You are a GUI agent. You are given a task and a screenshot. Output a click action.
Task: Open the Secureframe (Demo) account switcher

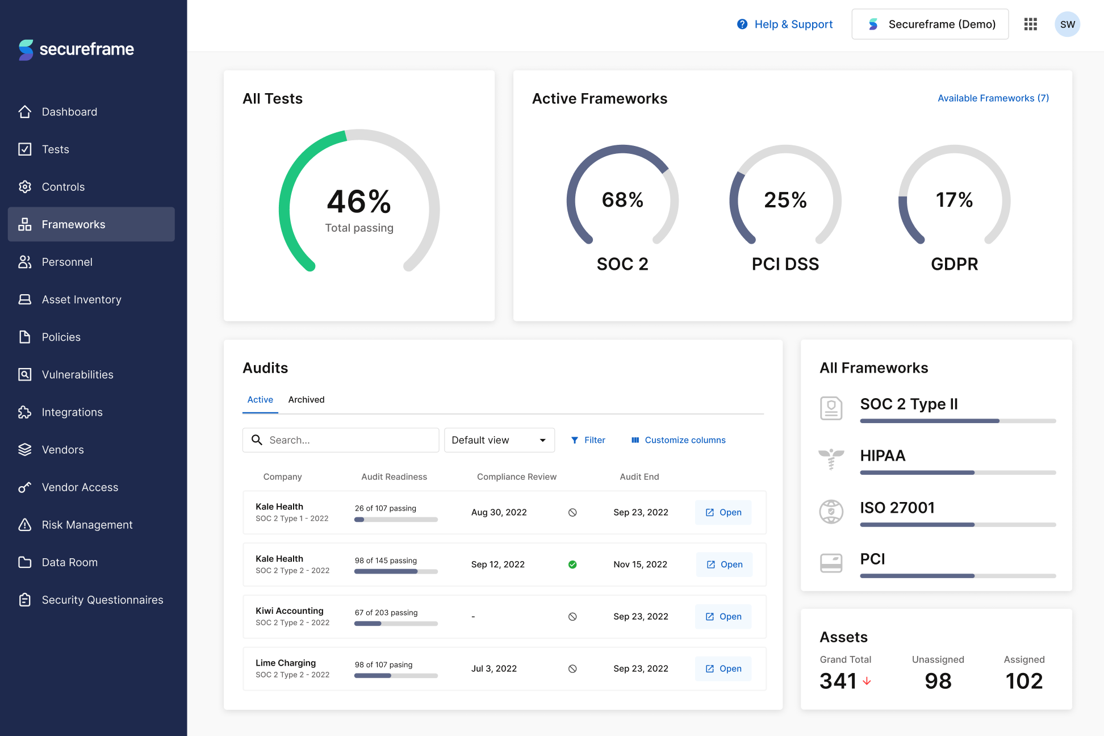pos(930,24)
